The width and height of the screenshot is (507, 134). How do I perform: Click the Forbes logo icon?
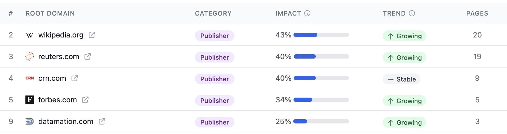point(29,100)
